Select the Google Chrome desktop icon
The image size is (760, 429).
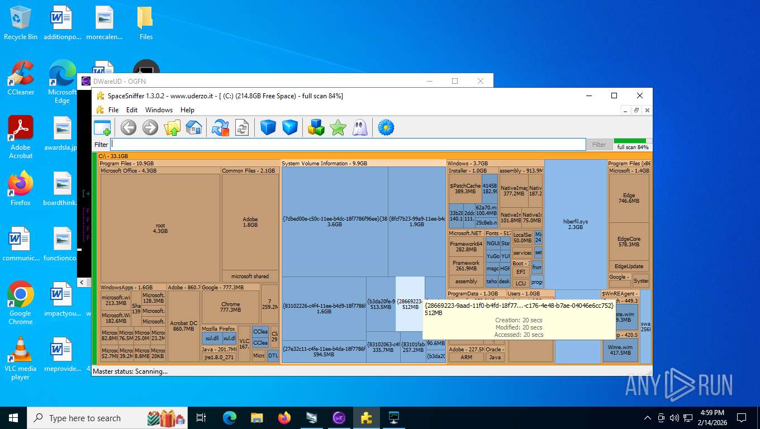pos(21,303)
